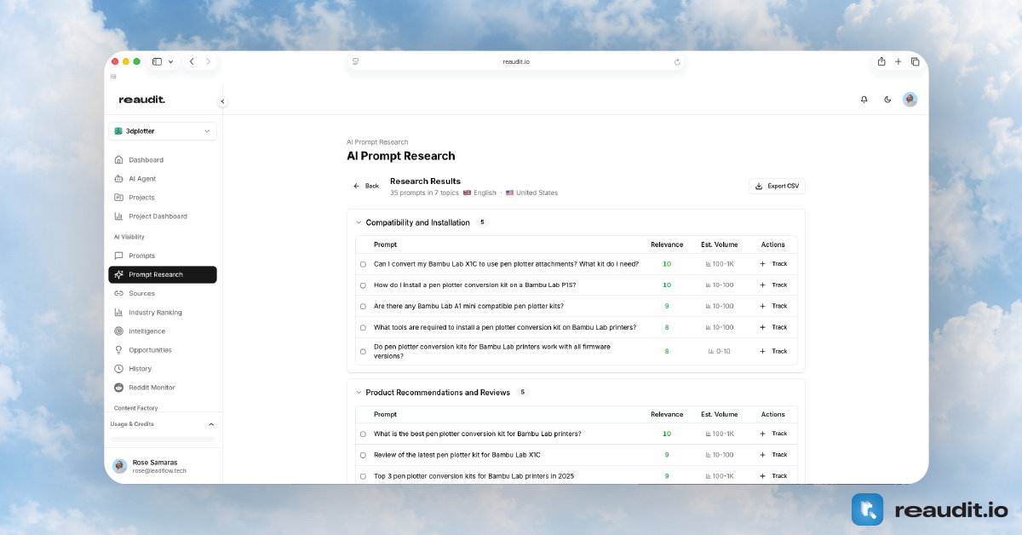
Task: Track the A1 mini compatible prompt
Action: [x=773, y=306]
